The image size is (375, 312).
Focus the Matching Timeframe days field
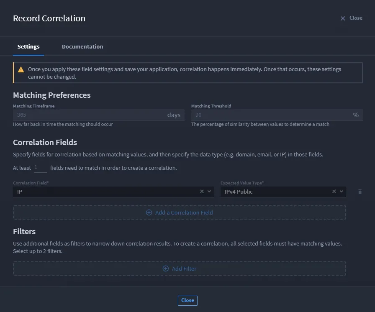point(98,115)
